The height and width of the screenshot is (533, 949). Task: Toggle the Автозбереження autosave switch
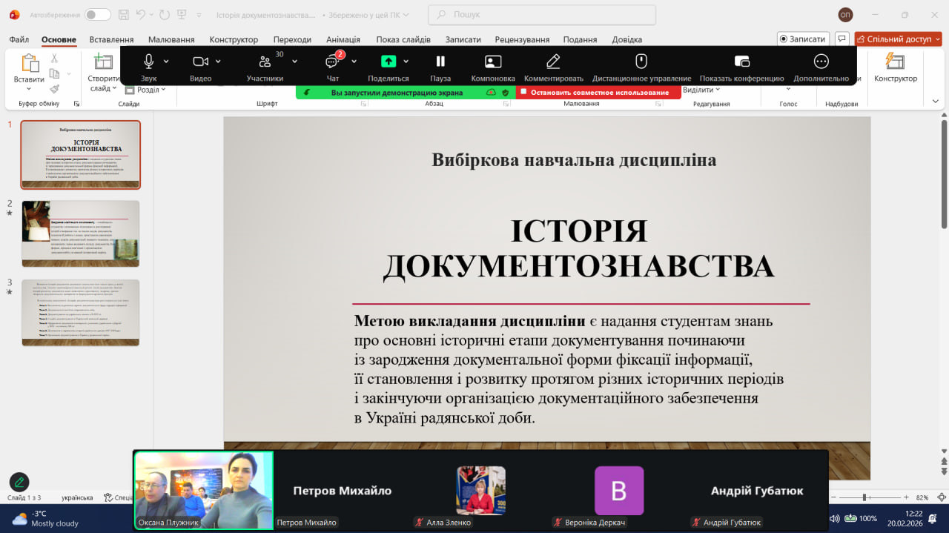click(97, 15)
